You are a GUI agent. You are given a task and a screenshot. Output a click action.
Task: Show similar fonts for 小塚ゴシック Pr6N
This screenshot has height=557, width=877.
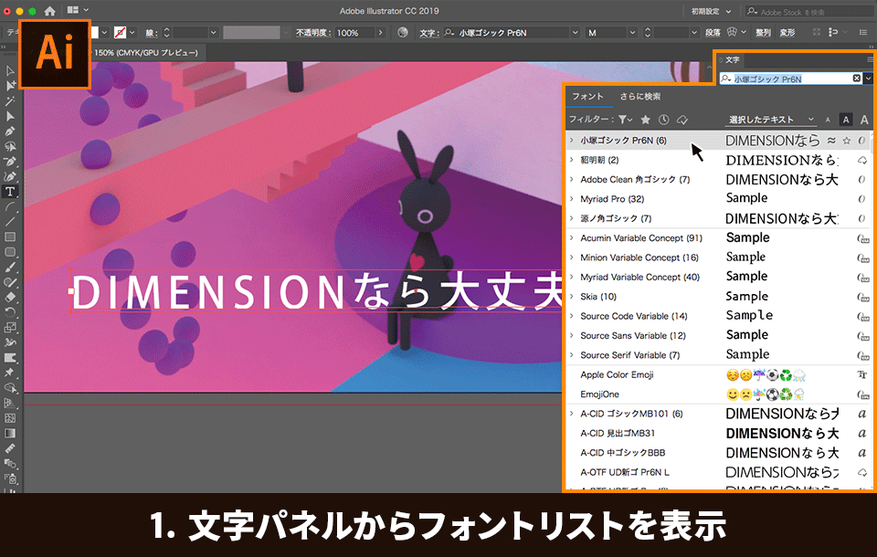[x=831, y=141]
